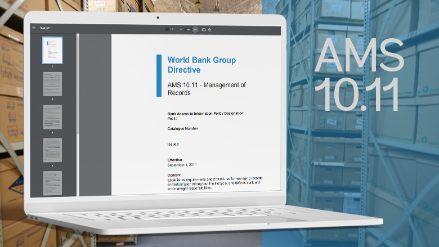Select the fifth page thumbnail in sidebar
Viewport: 439px width, 247px height.
pos(52,183)
